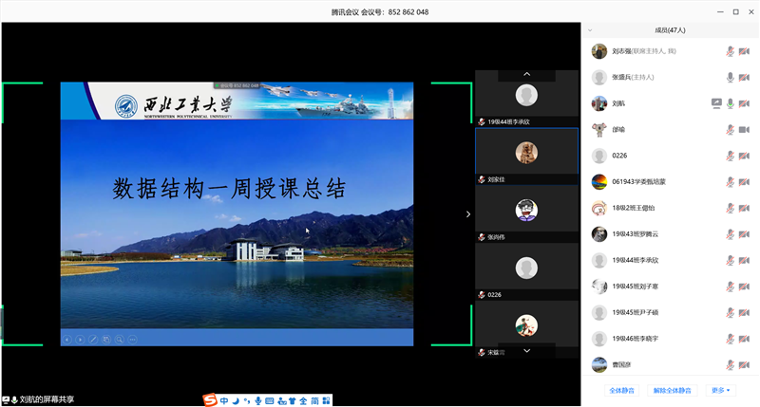The width and height of the screenshot is (760, 407).
Task: Select member row 19级45班刘子寒
Action: point(671,287)
